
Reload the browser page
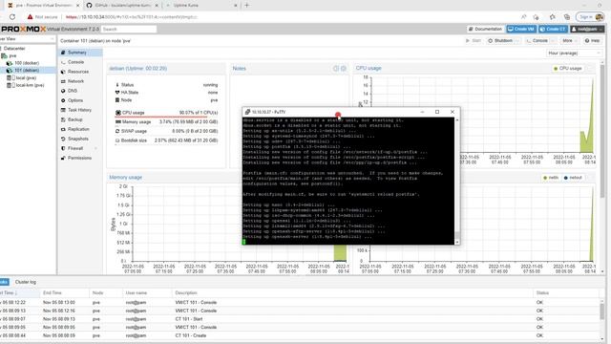[x=12, y=17]
